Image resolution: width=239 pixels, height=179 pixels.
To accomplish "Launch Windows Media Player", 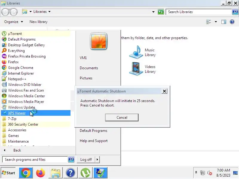I will tap(36, 101).
